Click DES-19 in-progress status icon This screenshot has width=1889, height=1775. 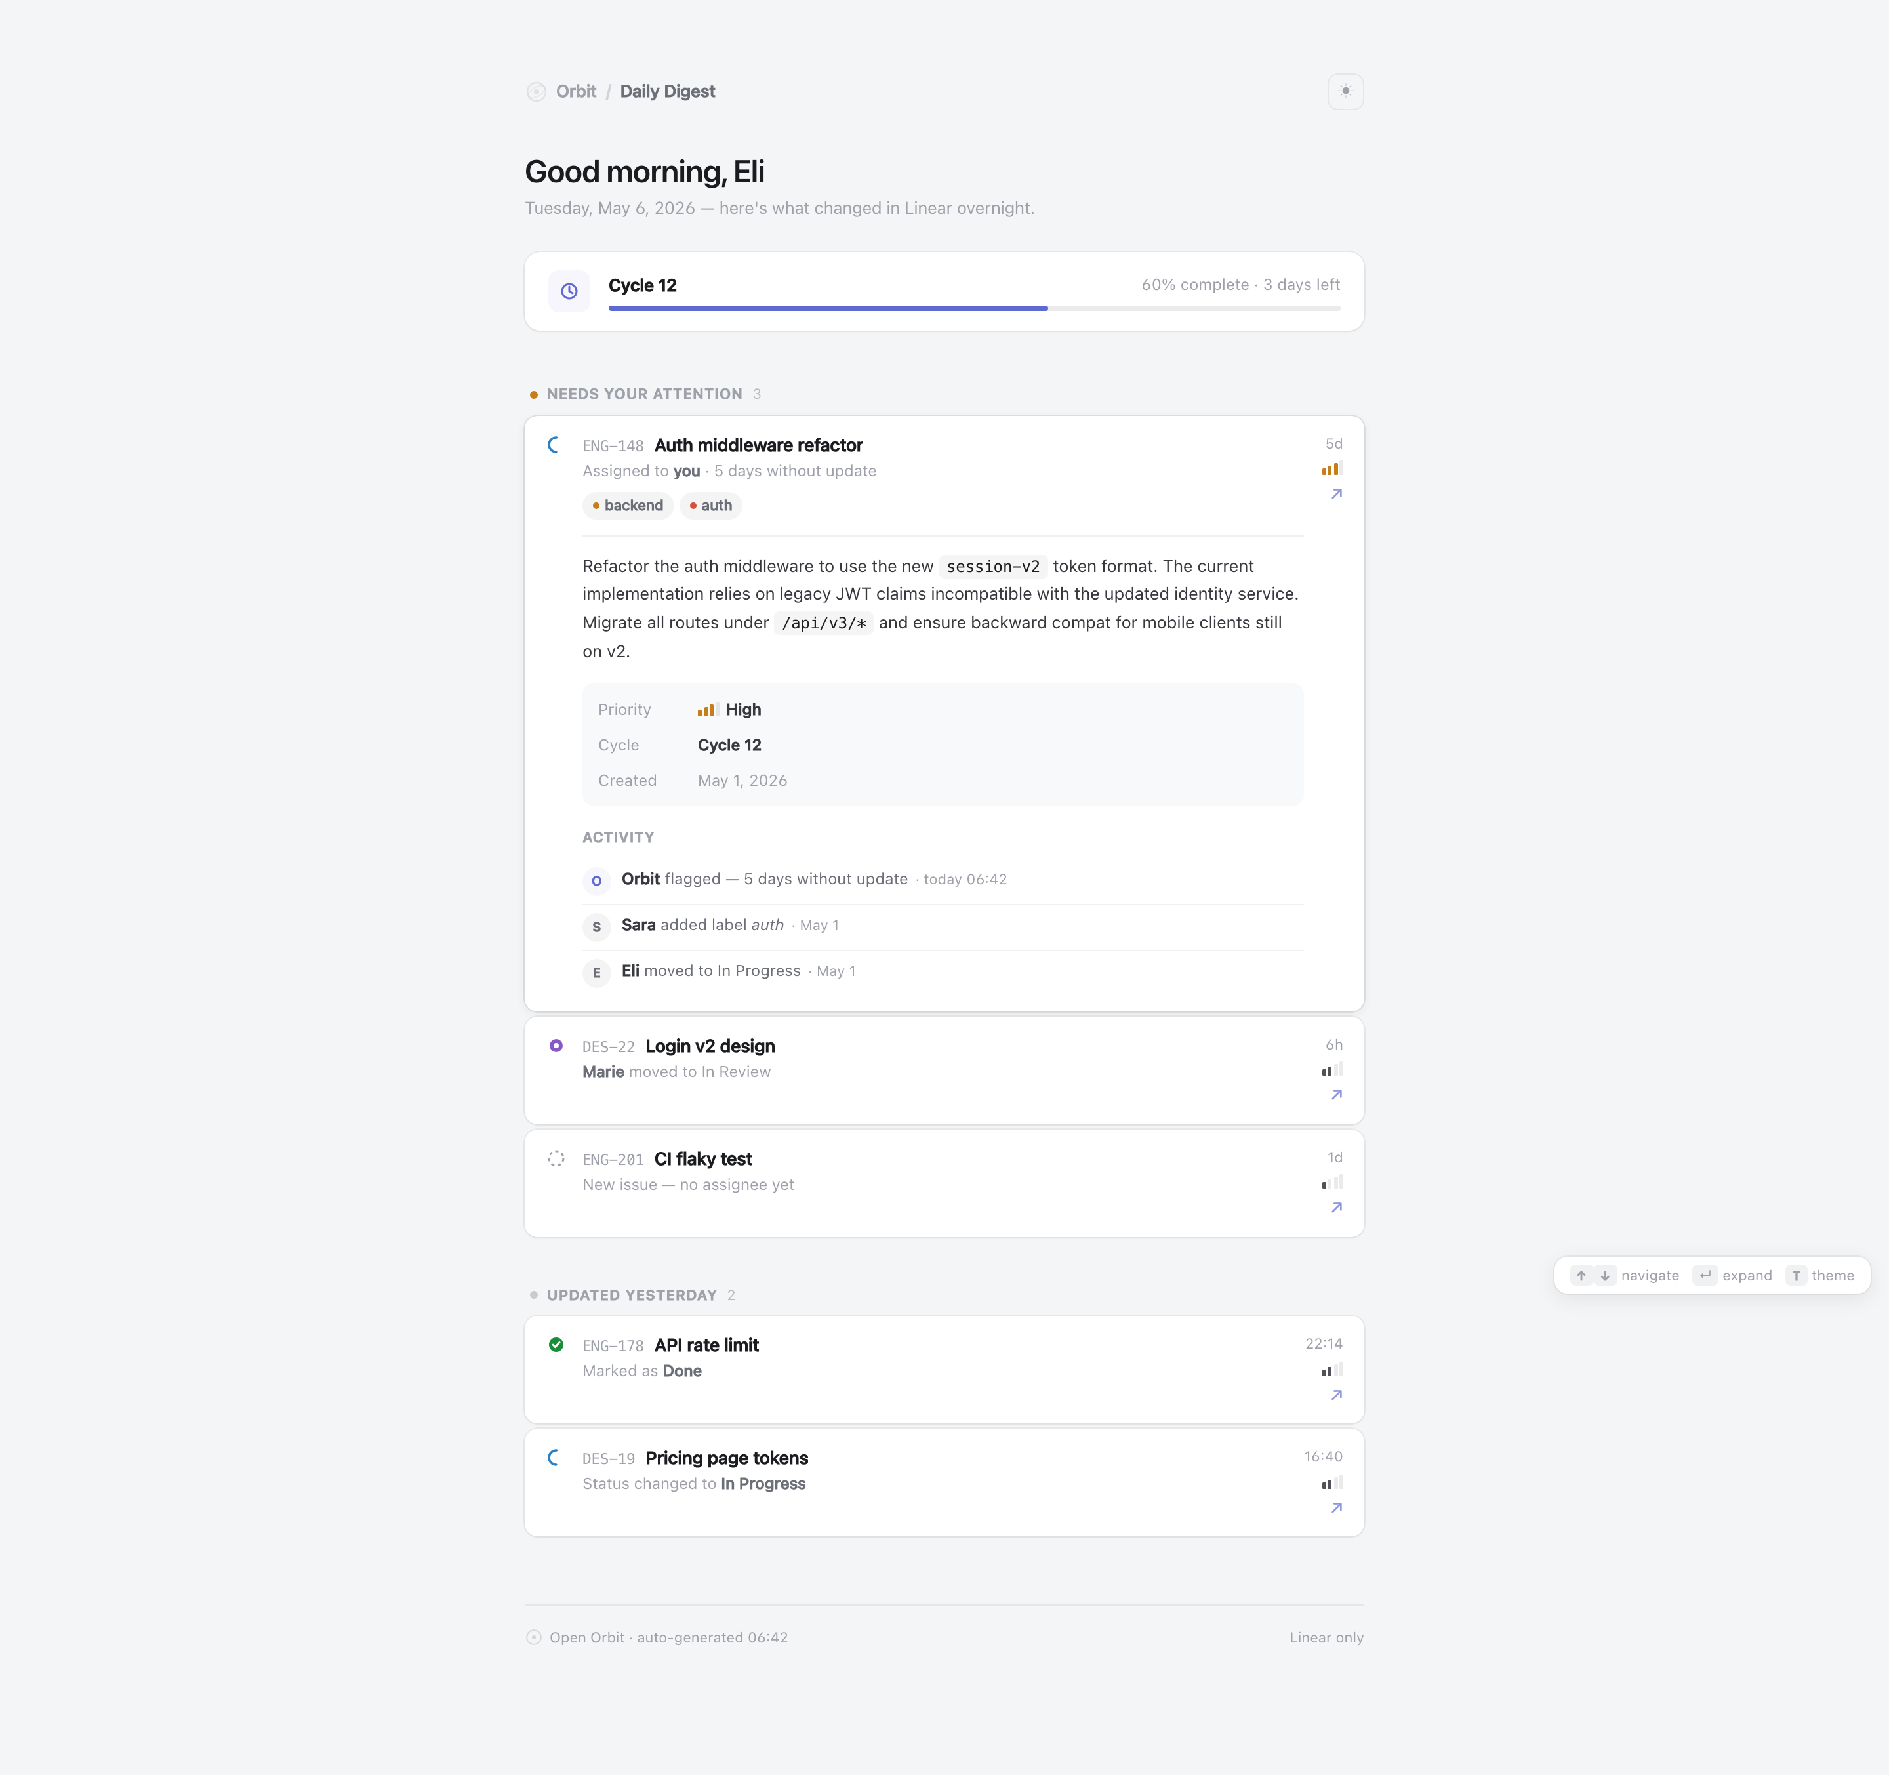point(555,1458)
